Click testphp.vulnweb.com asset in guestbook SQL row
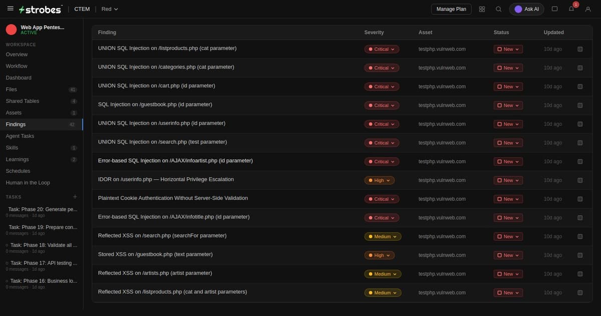This screenshot has width=601, height=316. pyautogui.click(x=442, y=105)
